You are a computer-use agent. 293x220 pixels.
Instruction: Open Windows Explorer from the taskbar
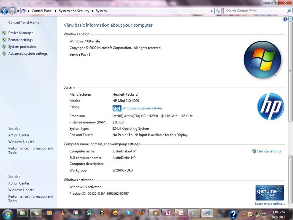tap(22, 213)
